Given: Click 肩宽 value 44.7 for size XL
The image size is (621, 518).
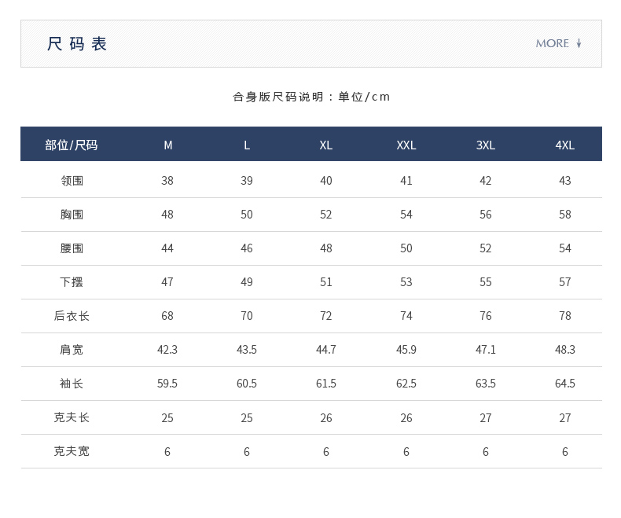Looking at the screenshot, I should click(x=326, y=350).
